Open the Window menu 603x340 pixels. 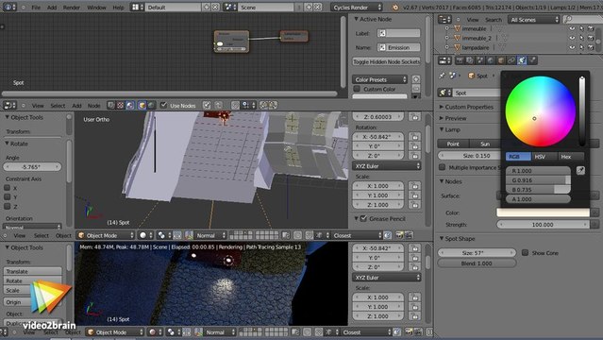point(96,8)
